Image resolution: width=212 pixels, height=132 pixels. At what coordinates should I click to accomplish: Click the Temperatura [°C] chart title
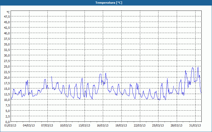pyautogui.click(x=109, y=3)
